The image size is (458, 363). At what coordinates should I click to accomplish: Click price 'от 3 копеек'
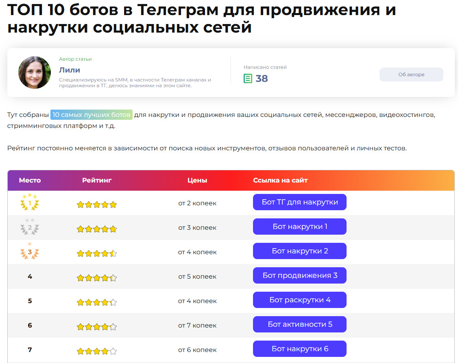tap(197, 228)
